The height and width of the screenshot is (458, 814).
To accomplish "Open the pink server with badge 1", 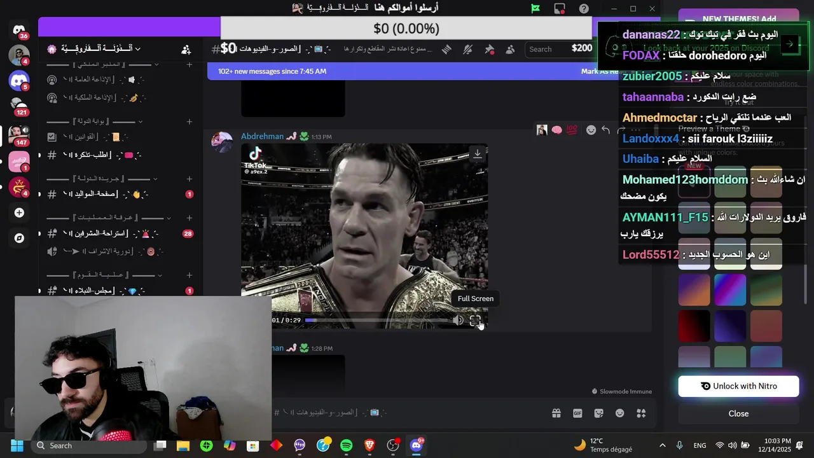I will point(19,162).
